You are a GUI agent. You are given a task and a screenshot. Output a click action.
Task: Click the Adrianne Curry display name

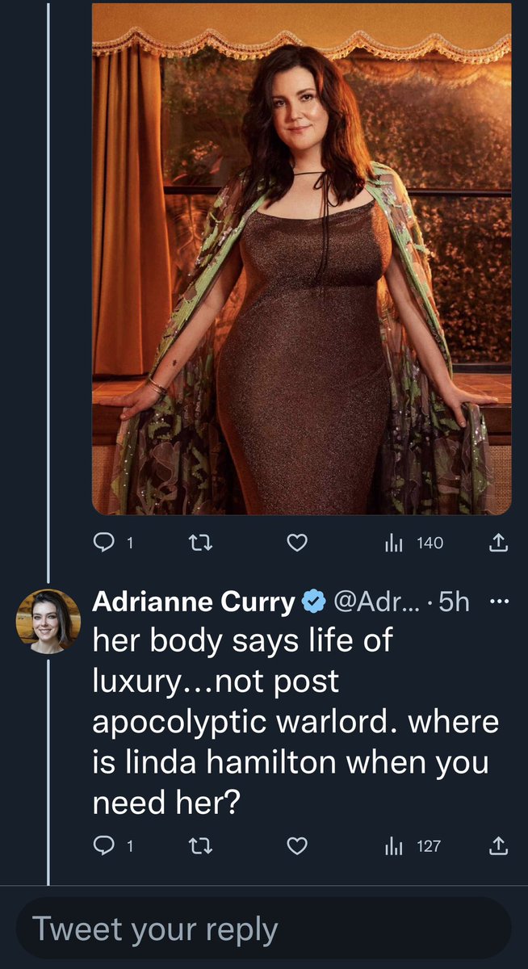click(195, 602)
